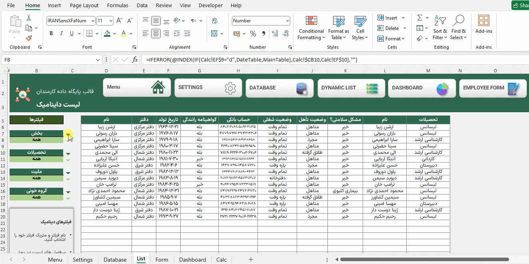This screenshot has height=264, width=529.
Task: Click inside the formula bar
Action: [x=336, y=60]
